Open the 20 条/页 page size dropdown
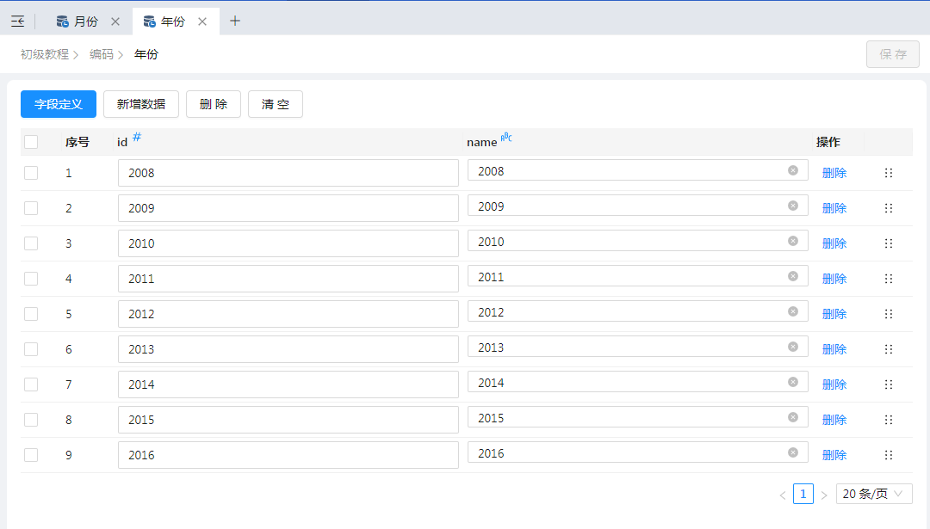Screen dimensions: 930x529 pos(873,494)
